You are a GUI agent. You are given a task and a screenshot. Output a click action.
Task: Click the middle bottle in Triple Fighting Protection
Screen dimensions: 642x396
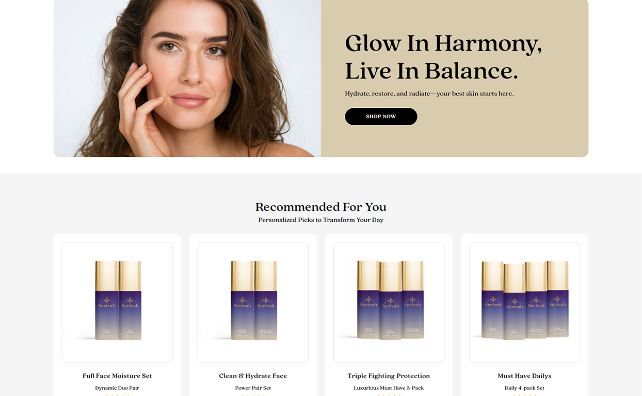coord(391,301)
